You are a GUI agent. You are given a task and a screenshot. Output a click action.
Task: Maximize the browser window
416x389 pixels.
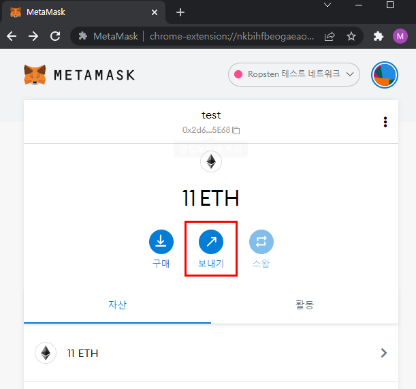(x=390, y=5)
